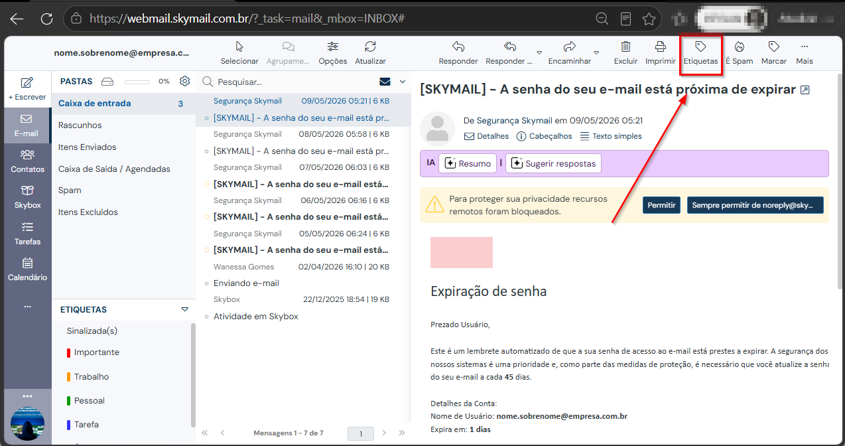
Task: Click the Sugerir respostas button
Action: (x=553, y=163)
